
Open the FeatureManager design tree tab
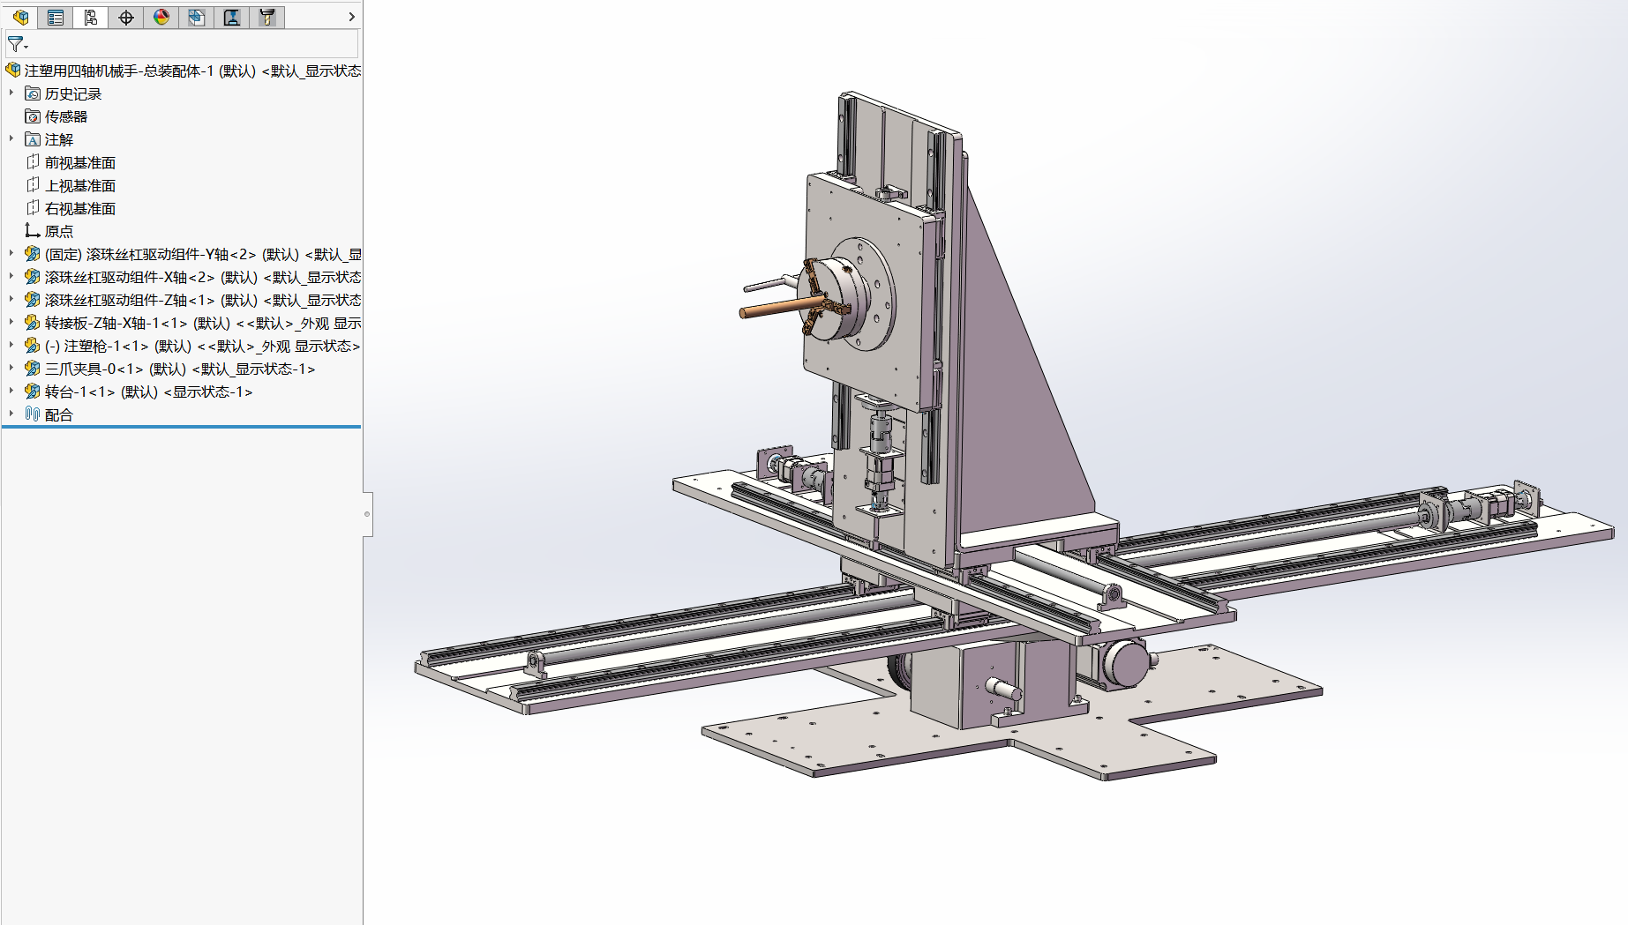coord(20,17)
